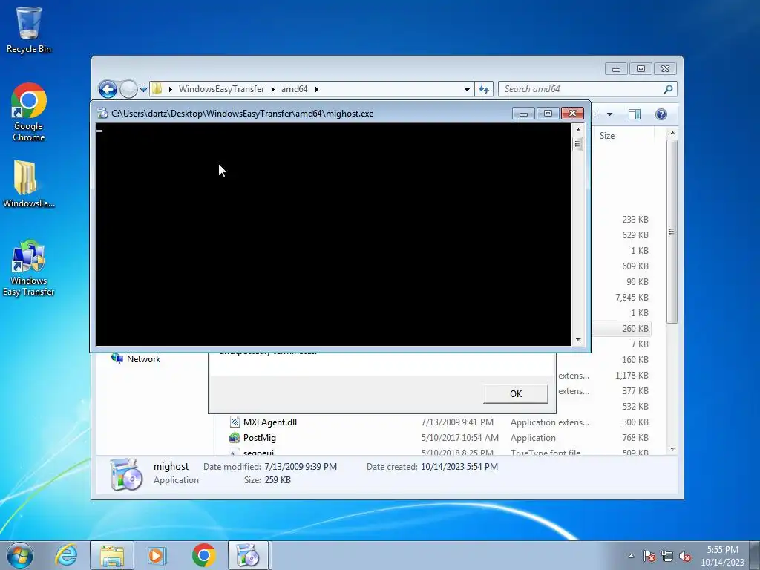Screen dimensions: 760x570
Task: Select WindowsEasyTransfer in the address breadcrumb
Action: click(x=221, y=89)
